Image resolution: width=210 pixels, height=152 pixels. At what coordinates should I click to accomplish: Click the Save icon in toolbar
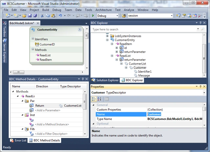pyautogui.click(x=30, y=16)
